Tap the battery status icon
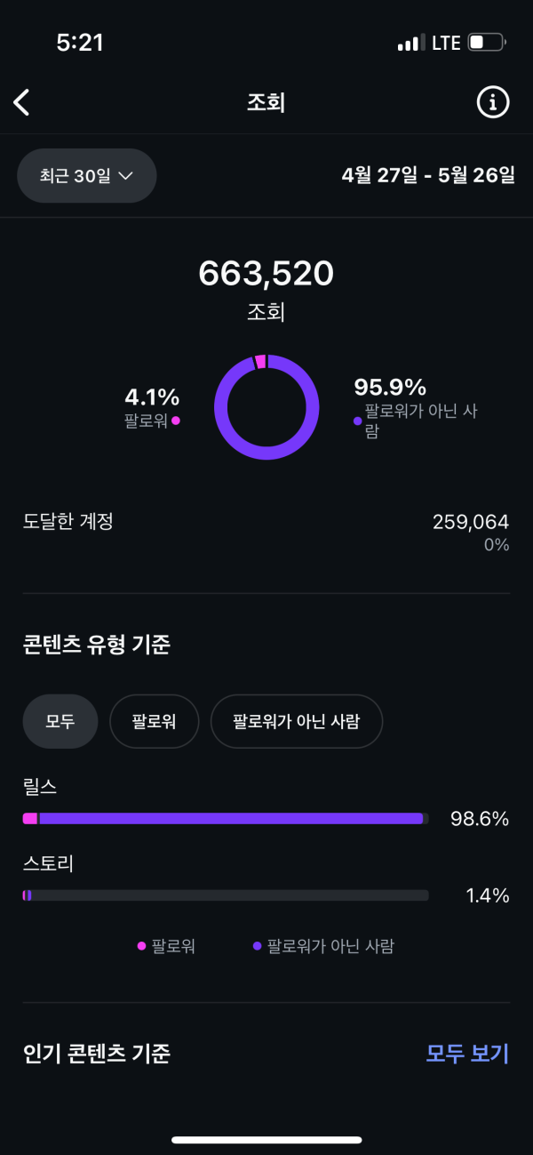The height and width of the screenshot is (1155, 533). point(487,43)
